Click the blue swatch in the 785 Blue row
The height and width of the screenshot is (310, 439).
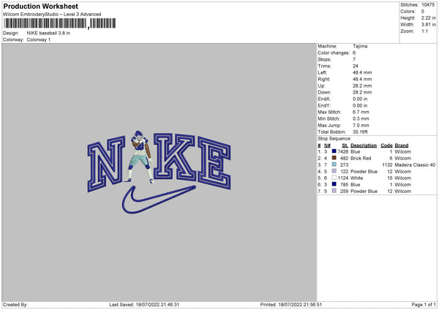[334, 184]
